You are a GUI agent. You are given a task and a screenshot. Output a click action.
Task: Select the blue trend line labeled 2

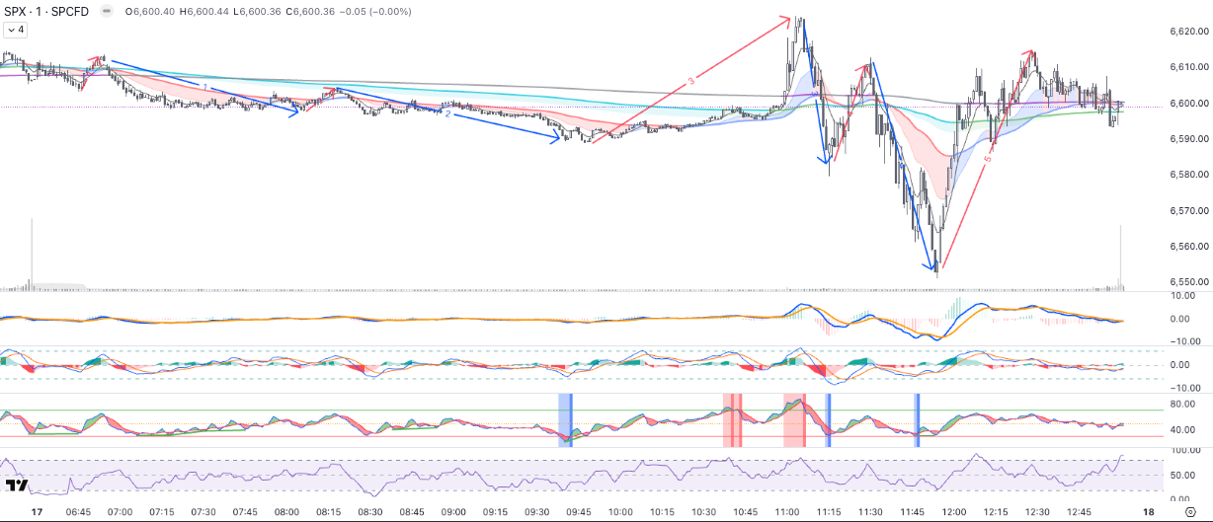pyautogui.click(x=494, y=124)
